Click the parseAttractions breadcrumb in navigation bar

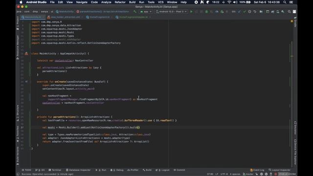pos(103,12)
